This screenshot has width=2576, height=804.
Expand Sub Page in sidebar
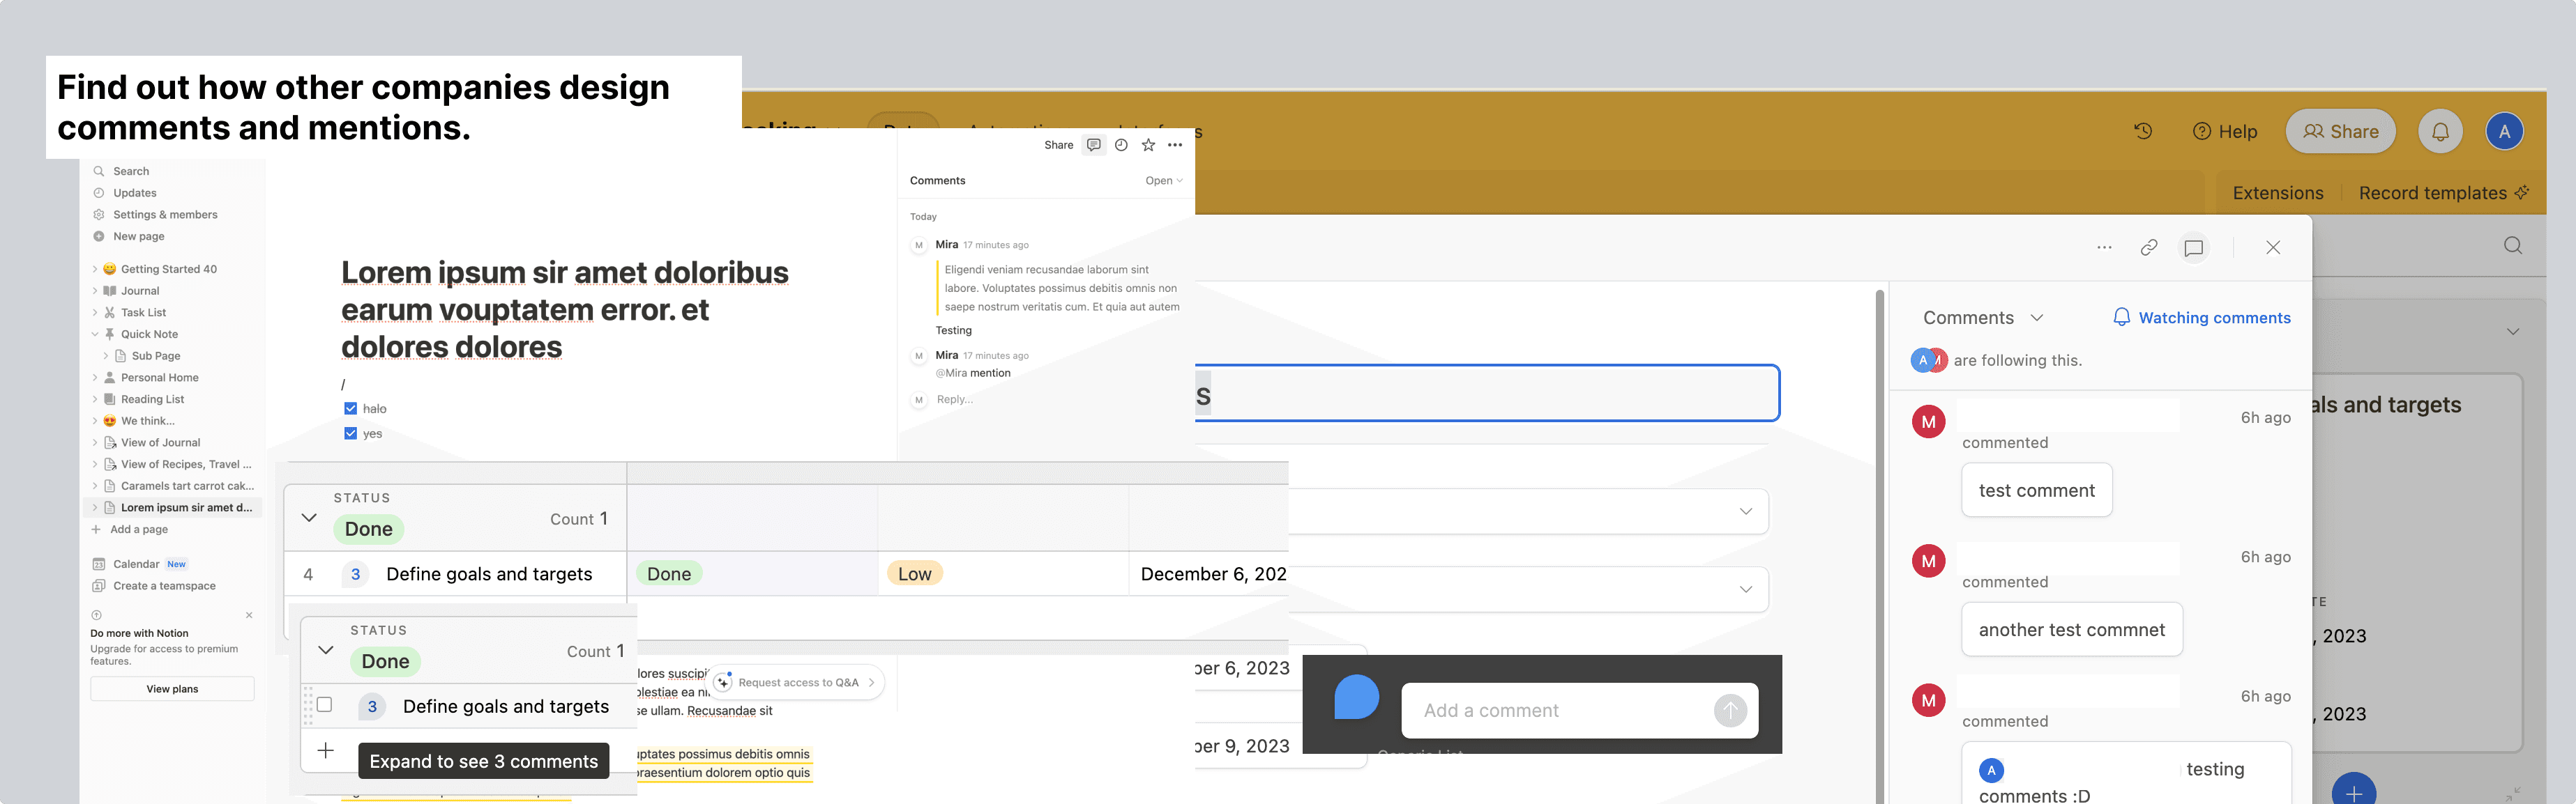coord(106,355)
